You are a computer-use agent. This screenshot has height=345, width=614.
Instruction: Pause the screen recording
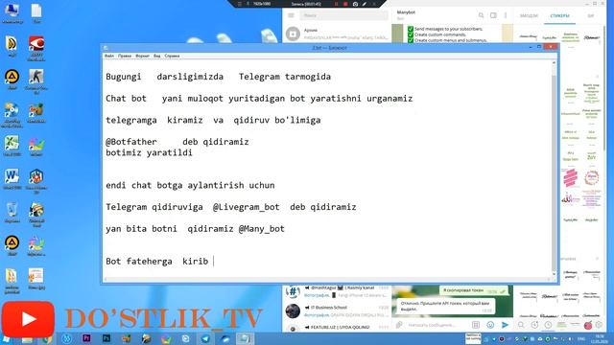(336, 4)
